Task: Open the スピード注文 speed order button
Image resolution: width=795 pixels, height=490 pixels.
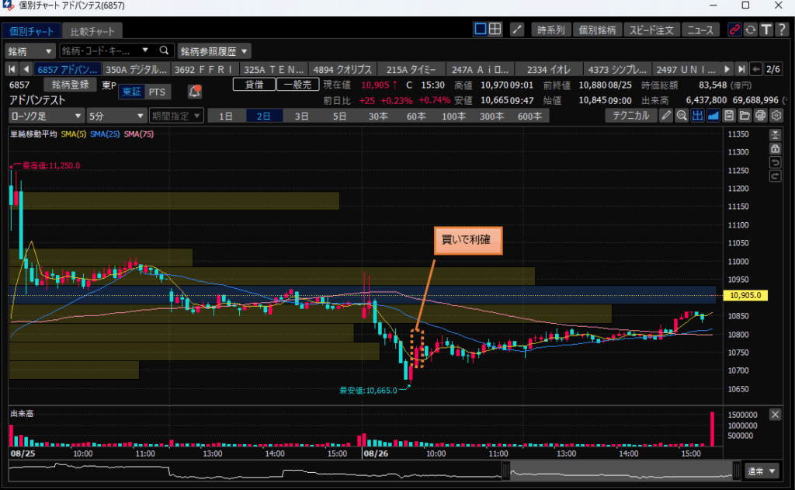Action: point(651,30)
